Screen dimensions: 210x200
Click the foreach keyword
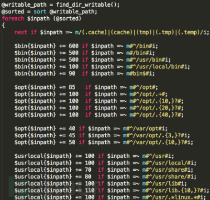13,19
